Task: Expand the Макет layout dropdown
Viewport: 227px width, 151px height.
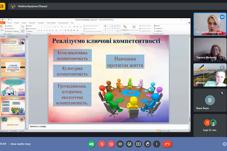Action: coord(30,26)
